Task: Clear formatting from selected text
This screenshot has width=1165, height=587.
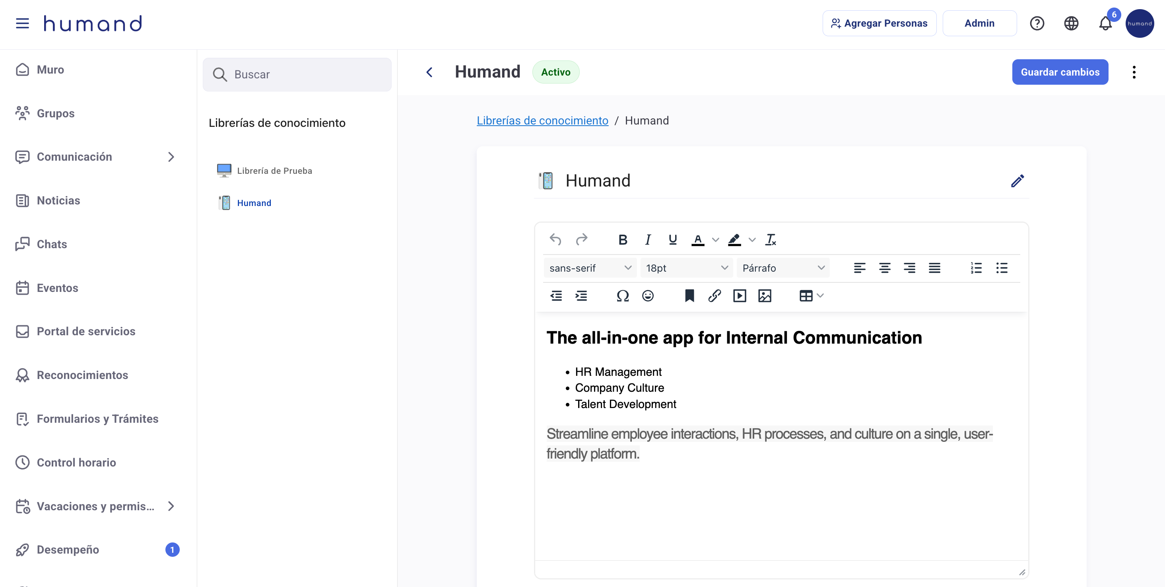Action: coord(771,240)
